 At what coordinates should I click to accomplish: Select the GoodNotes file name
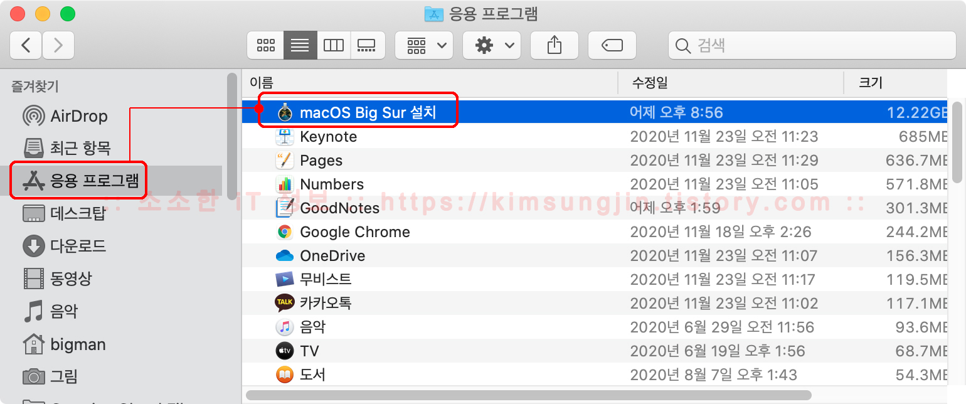pos(340,208)
